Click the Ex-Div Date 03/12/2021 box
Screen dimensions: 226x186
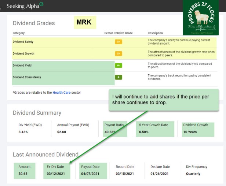pyautogui.click(x=56, y=170)
